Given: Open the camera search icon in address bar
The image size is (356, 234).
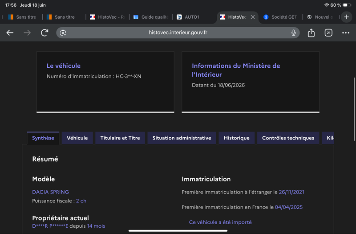Looking at the screenshot, I should [x=63, y=33].
